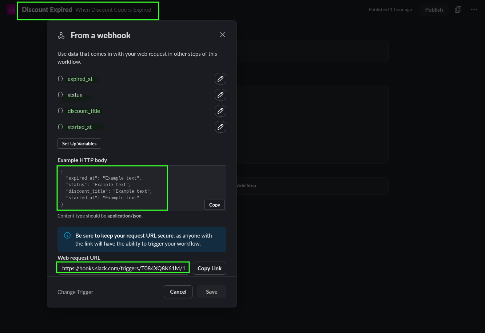Click the Discount Expired workflow title

(x=47, y=9)
